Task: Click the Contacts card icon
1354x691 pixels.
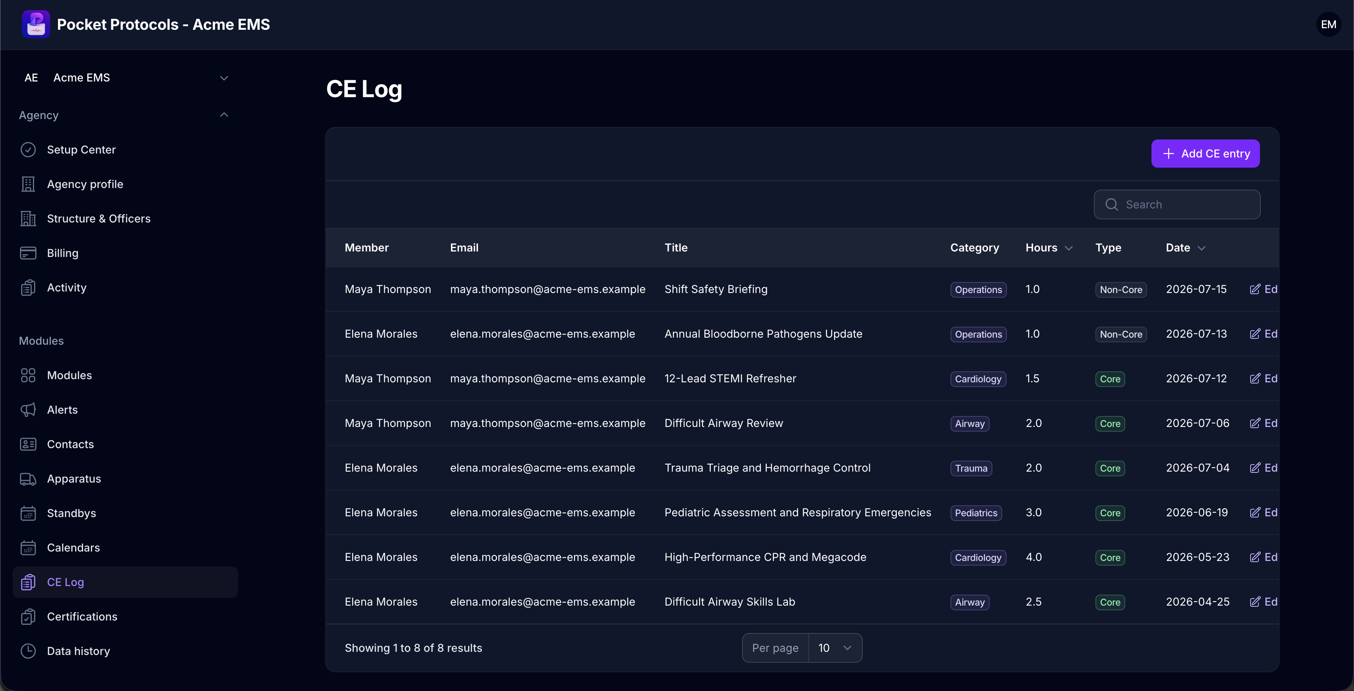Action: coord(28,444)
